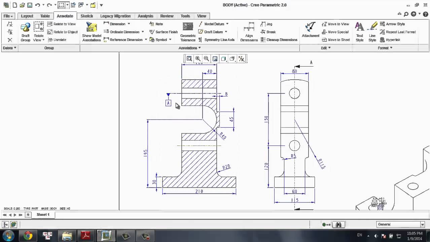Open Show Model Annotations
The image size is (430, 242).
[92, 32]
